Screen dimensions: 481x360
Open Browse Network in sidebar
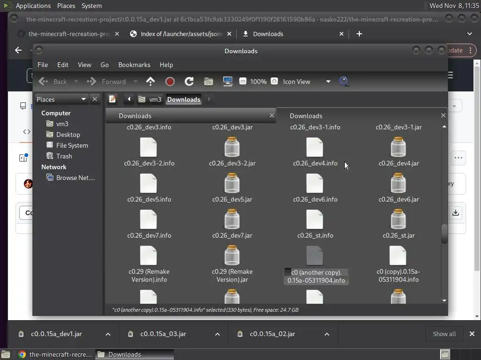[x=70, y=178]
